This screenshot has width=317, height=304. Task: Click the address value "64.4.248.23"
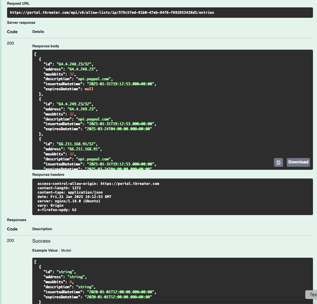pyautogui.click(x=81, y=69)
